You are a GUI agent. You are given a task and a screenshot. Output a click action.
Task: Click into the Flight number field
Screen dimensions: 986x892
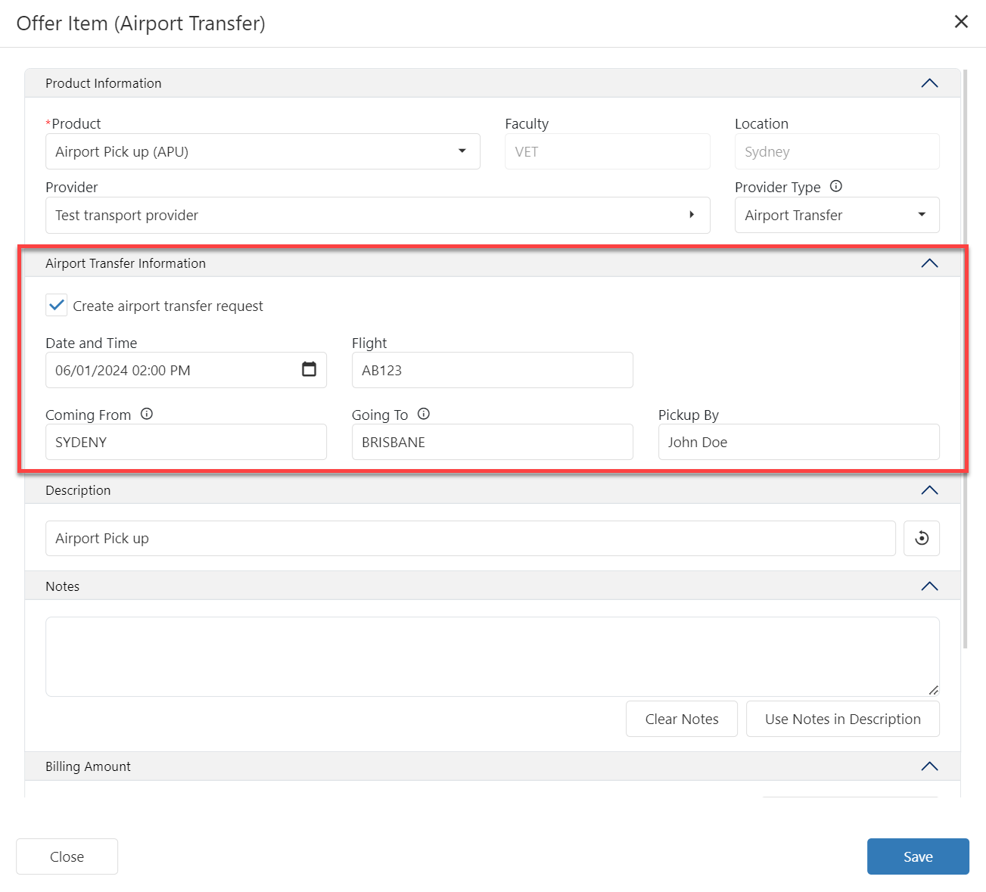tap(492, 370)
